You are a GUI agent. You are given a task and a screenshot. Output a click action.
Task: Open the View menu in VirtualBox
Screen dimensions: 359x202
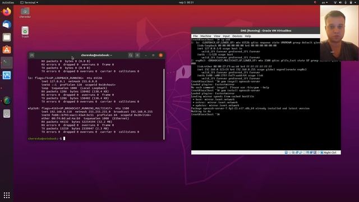pos(217,36)
